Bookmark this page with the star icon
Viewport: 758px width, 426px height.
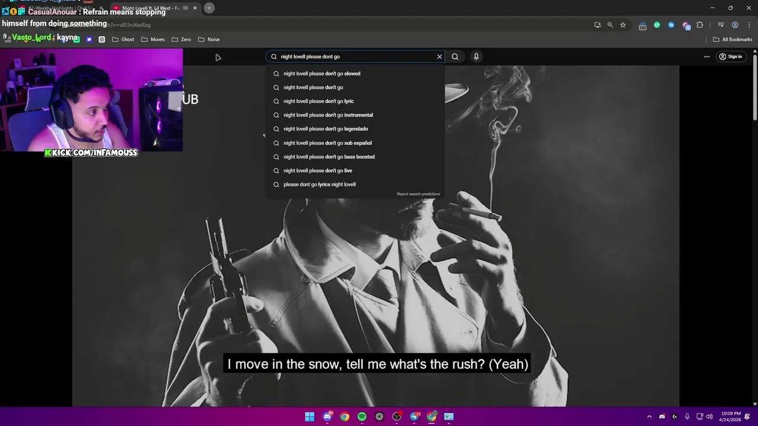click(623, 25)
